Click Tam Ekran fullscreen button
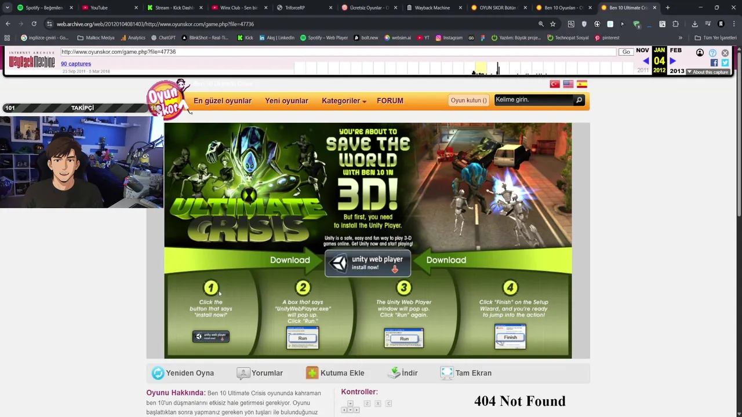 pos(465,373)
